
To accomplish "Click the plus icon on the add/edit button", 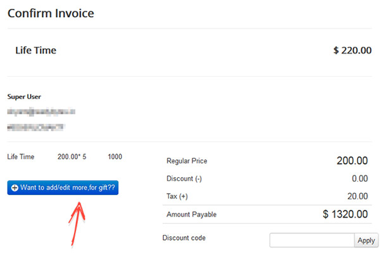I will pos(15,188).
